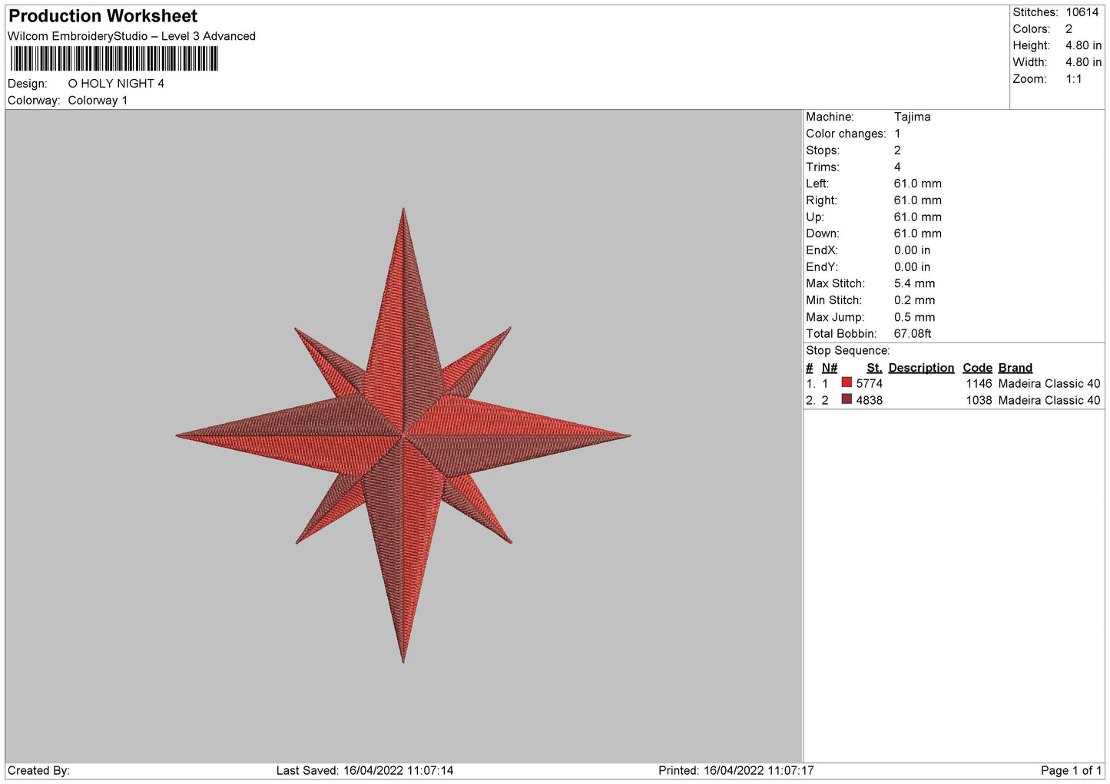This screenshot has width=1110, height=784.
Task: Click the Production Worksheet title
Action: (x=103, y=16)
